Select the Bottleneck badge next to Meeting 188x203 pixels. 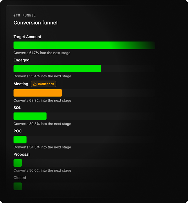point(43,84)
